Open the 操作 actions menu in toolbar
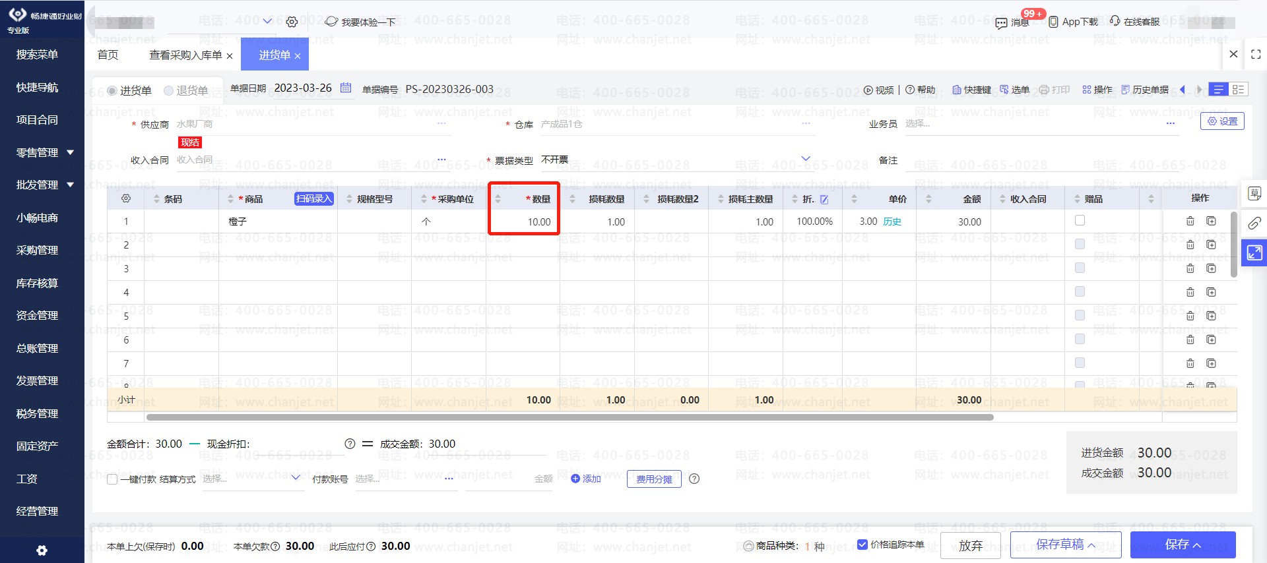This screenshot has height=563, width=1267. pyautogui.click(x=1097, y=90)
